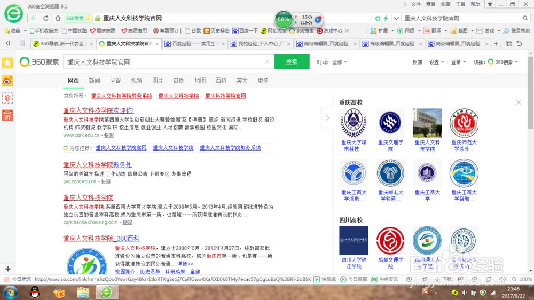
Task: Click 快照 cached link under www.cqrk.edu.cn
Action: pyautogui.click(x=109, y=135)
